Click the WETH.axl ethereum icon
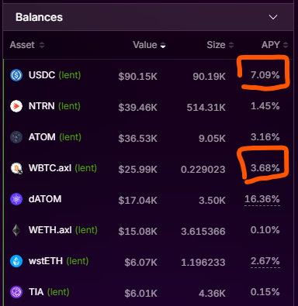The image size is (298, 306). coord(16,230)
